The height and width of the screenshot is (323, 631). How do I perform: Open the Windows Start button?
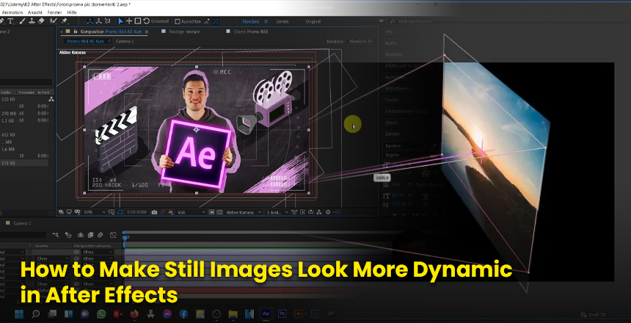pyautogui.click(x=19, y=313)
